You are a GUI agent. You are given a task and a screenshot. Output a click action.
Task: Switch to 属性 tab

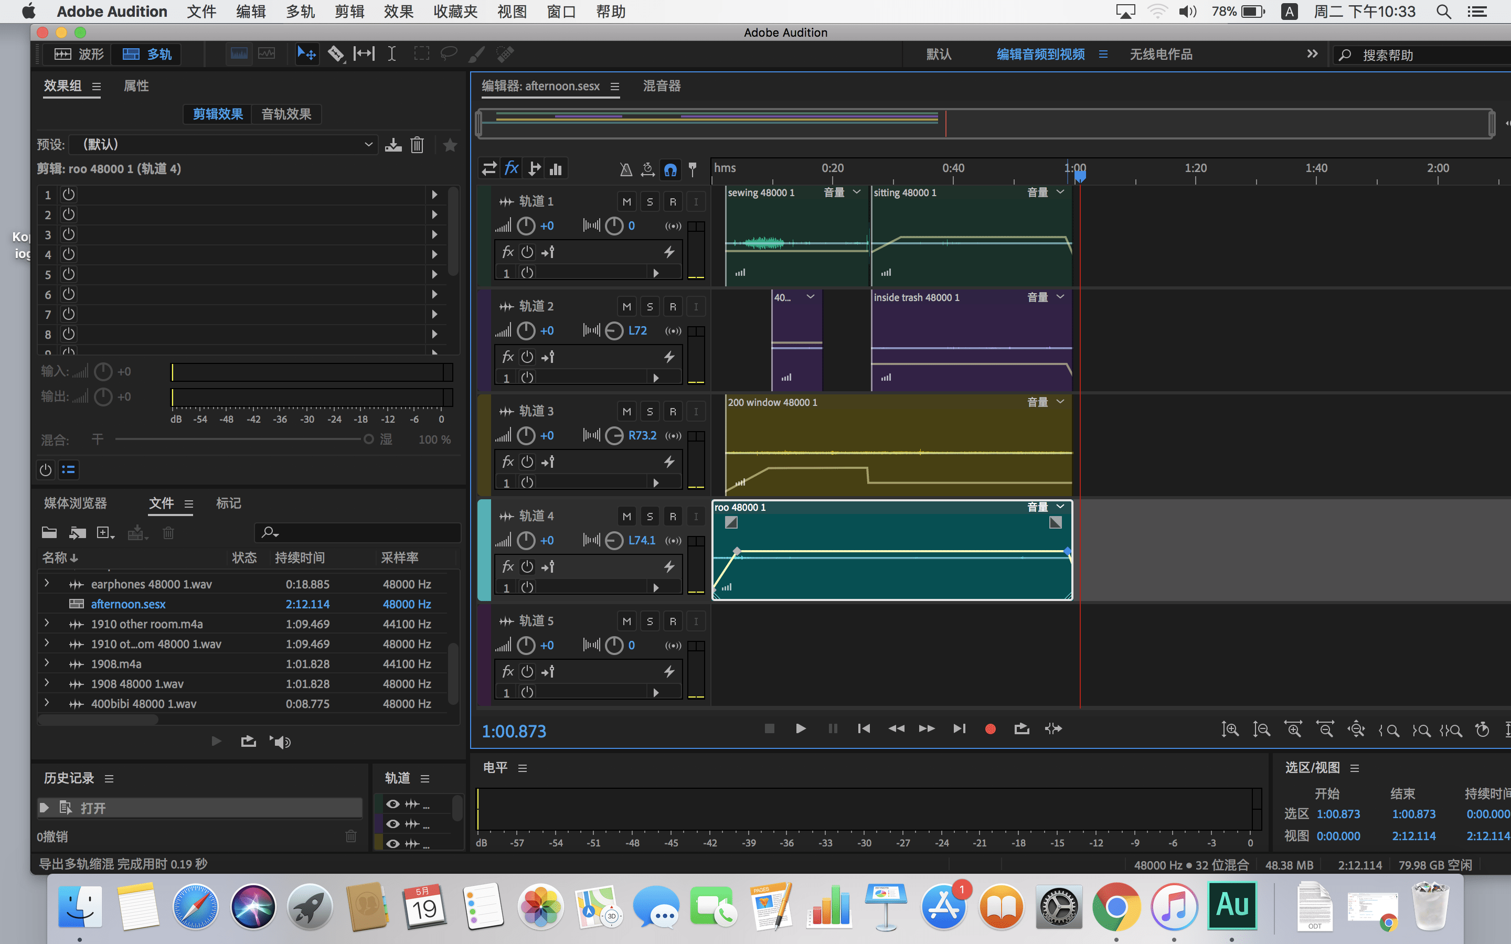[x=136, y=85]
